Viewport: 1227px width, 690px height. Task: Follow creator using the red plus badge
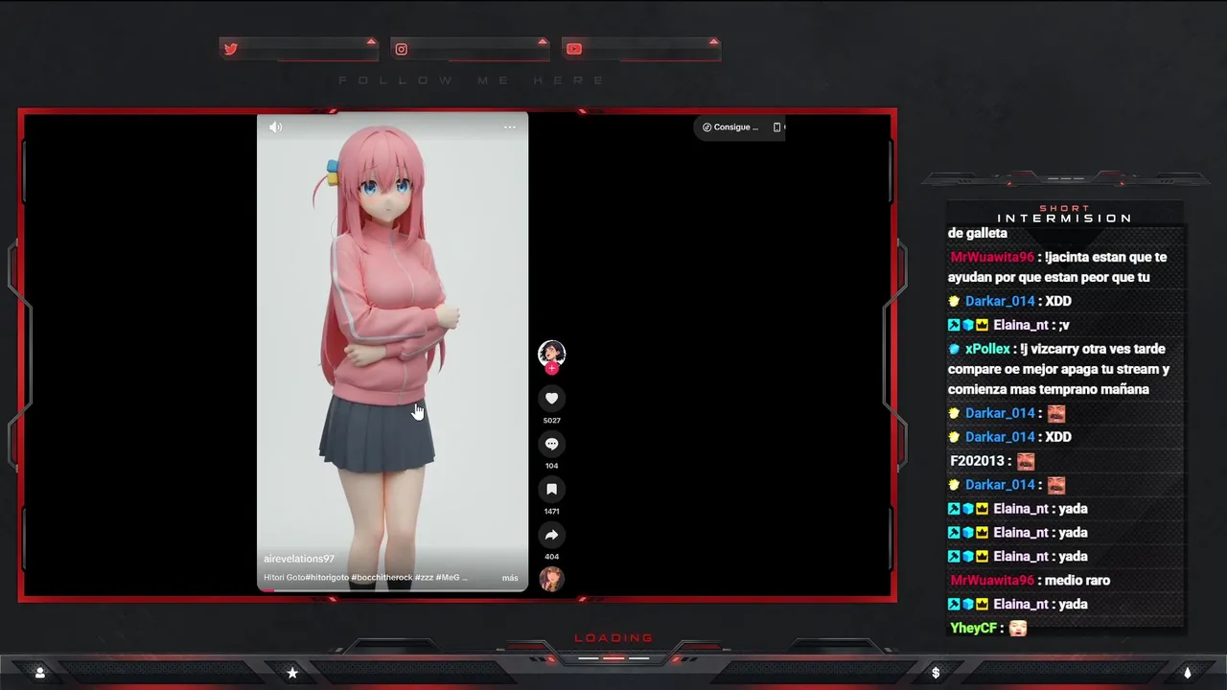click(551, 368)
